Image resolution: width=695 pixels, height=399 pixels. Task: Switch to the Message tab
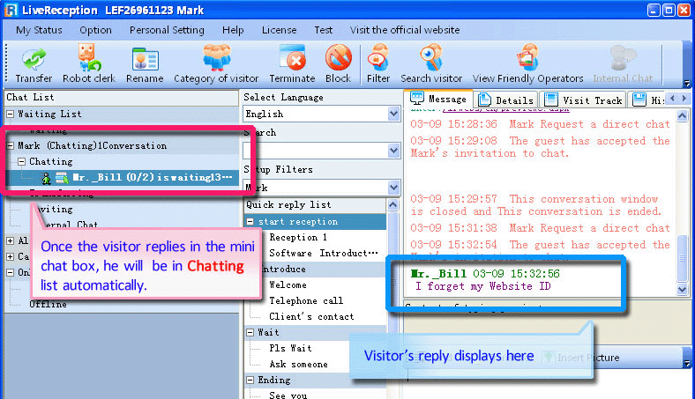click(x=439, y=99)
